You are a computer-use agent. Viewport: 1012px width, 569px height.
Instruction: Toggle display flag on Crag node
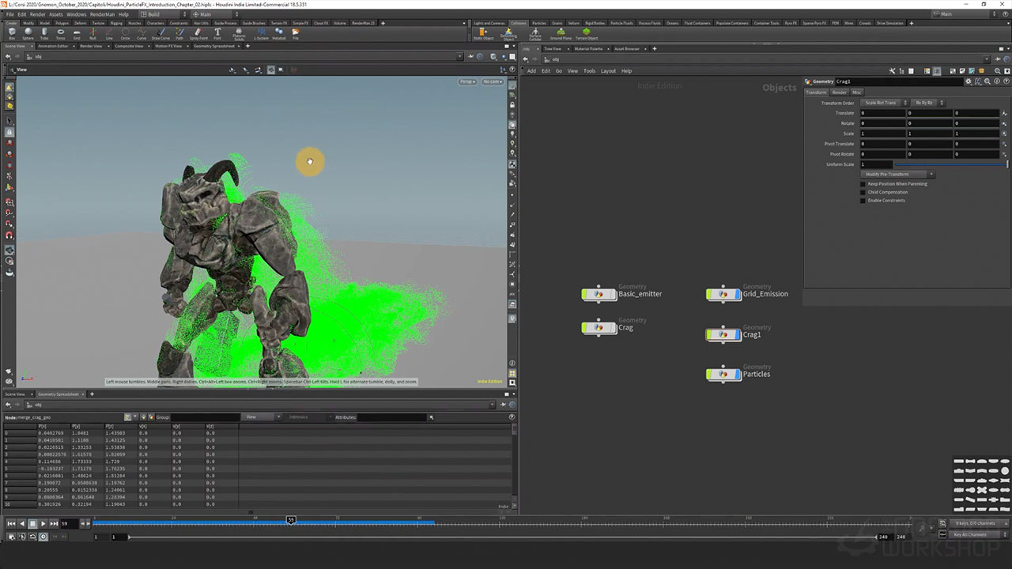tap(612, 328)
